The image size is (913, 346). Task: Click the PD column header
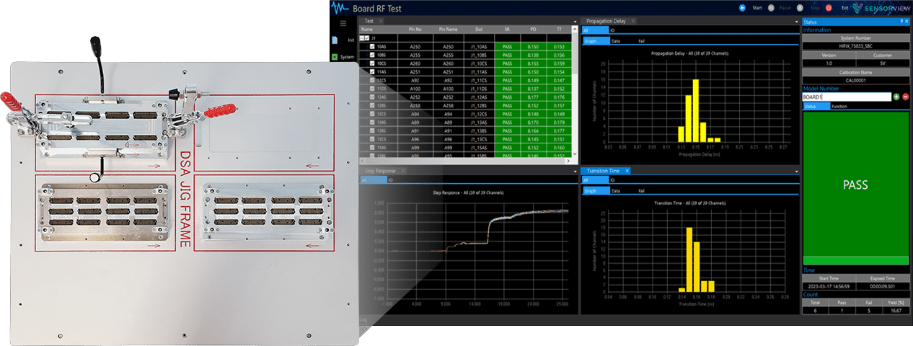tap(533, 30)
